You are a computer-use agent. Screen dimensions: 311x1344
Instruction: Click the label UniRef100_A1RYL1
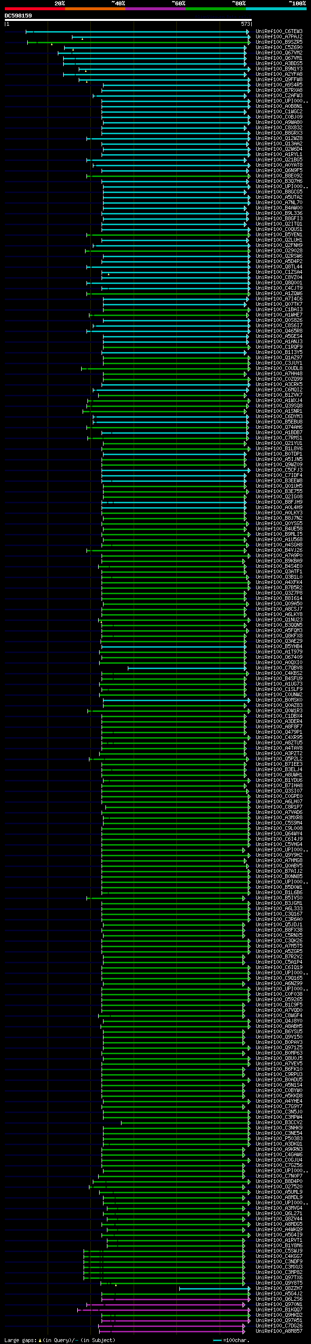[x=278, y=155]
